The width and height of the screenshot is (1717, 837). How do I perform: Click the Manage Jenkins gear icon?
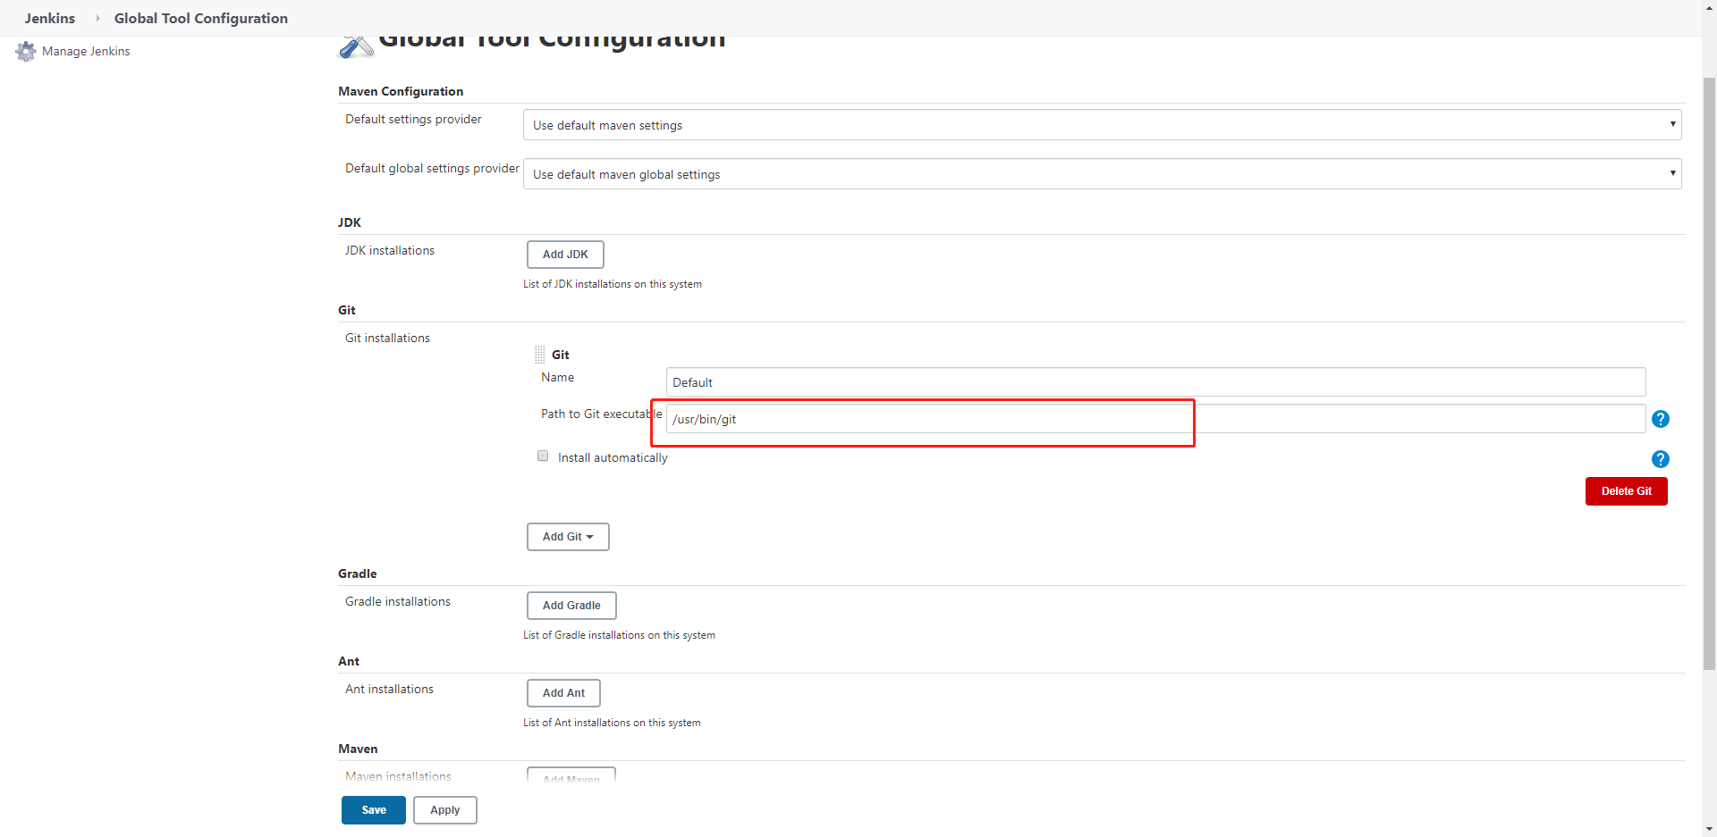coord(26,52)
